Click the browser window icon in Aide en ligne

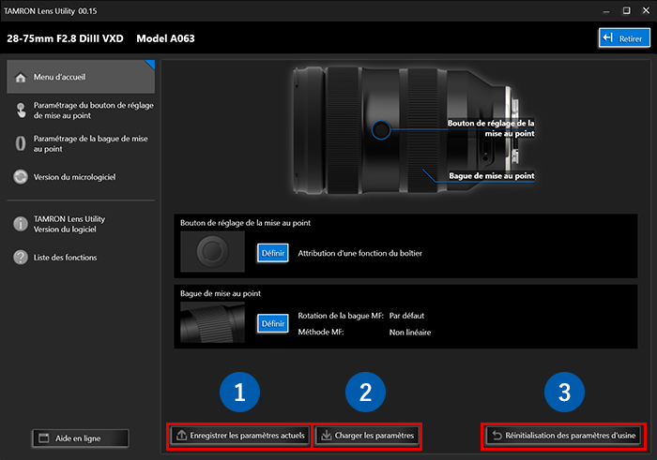click(44, 438)
